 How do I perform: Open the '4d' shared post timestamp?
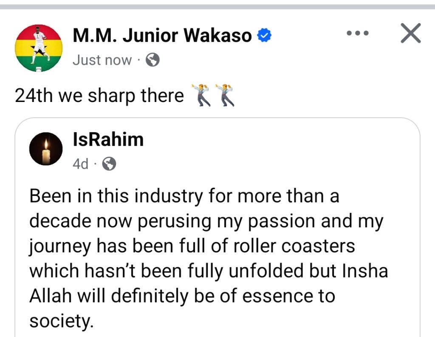(x=80, y=164)
